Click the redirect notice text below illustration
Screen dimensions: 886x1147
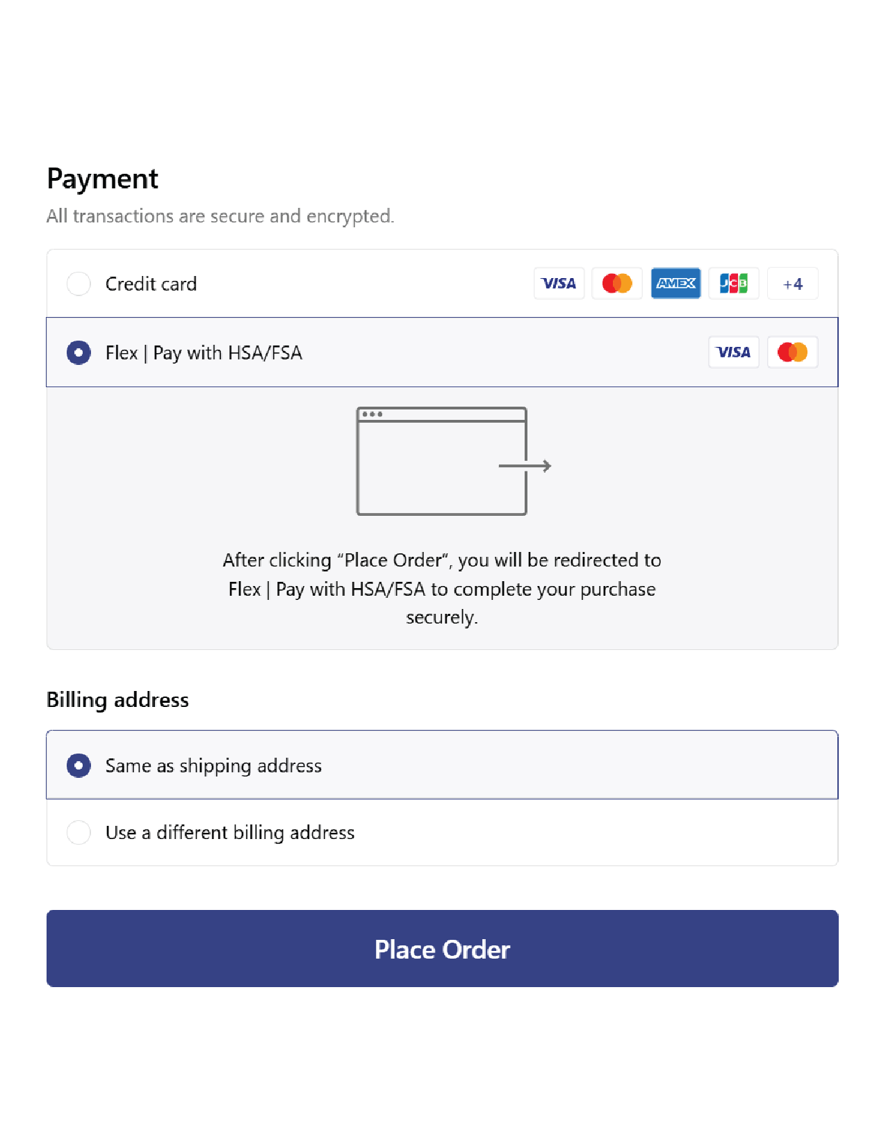pyautogui.click(x=442, y=589)
